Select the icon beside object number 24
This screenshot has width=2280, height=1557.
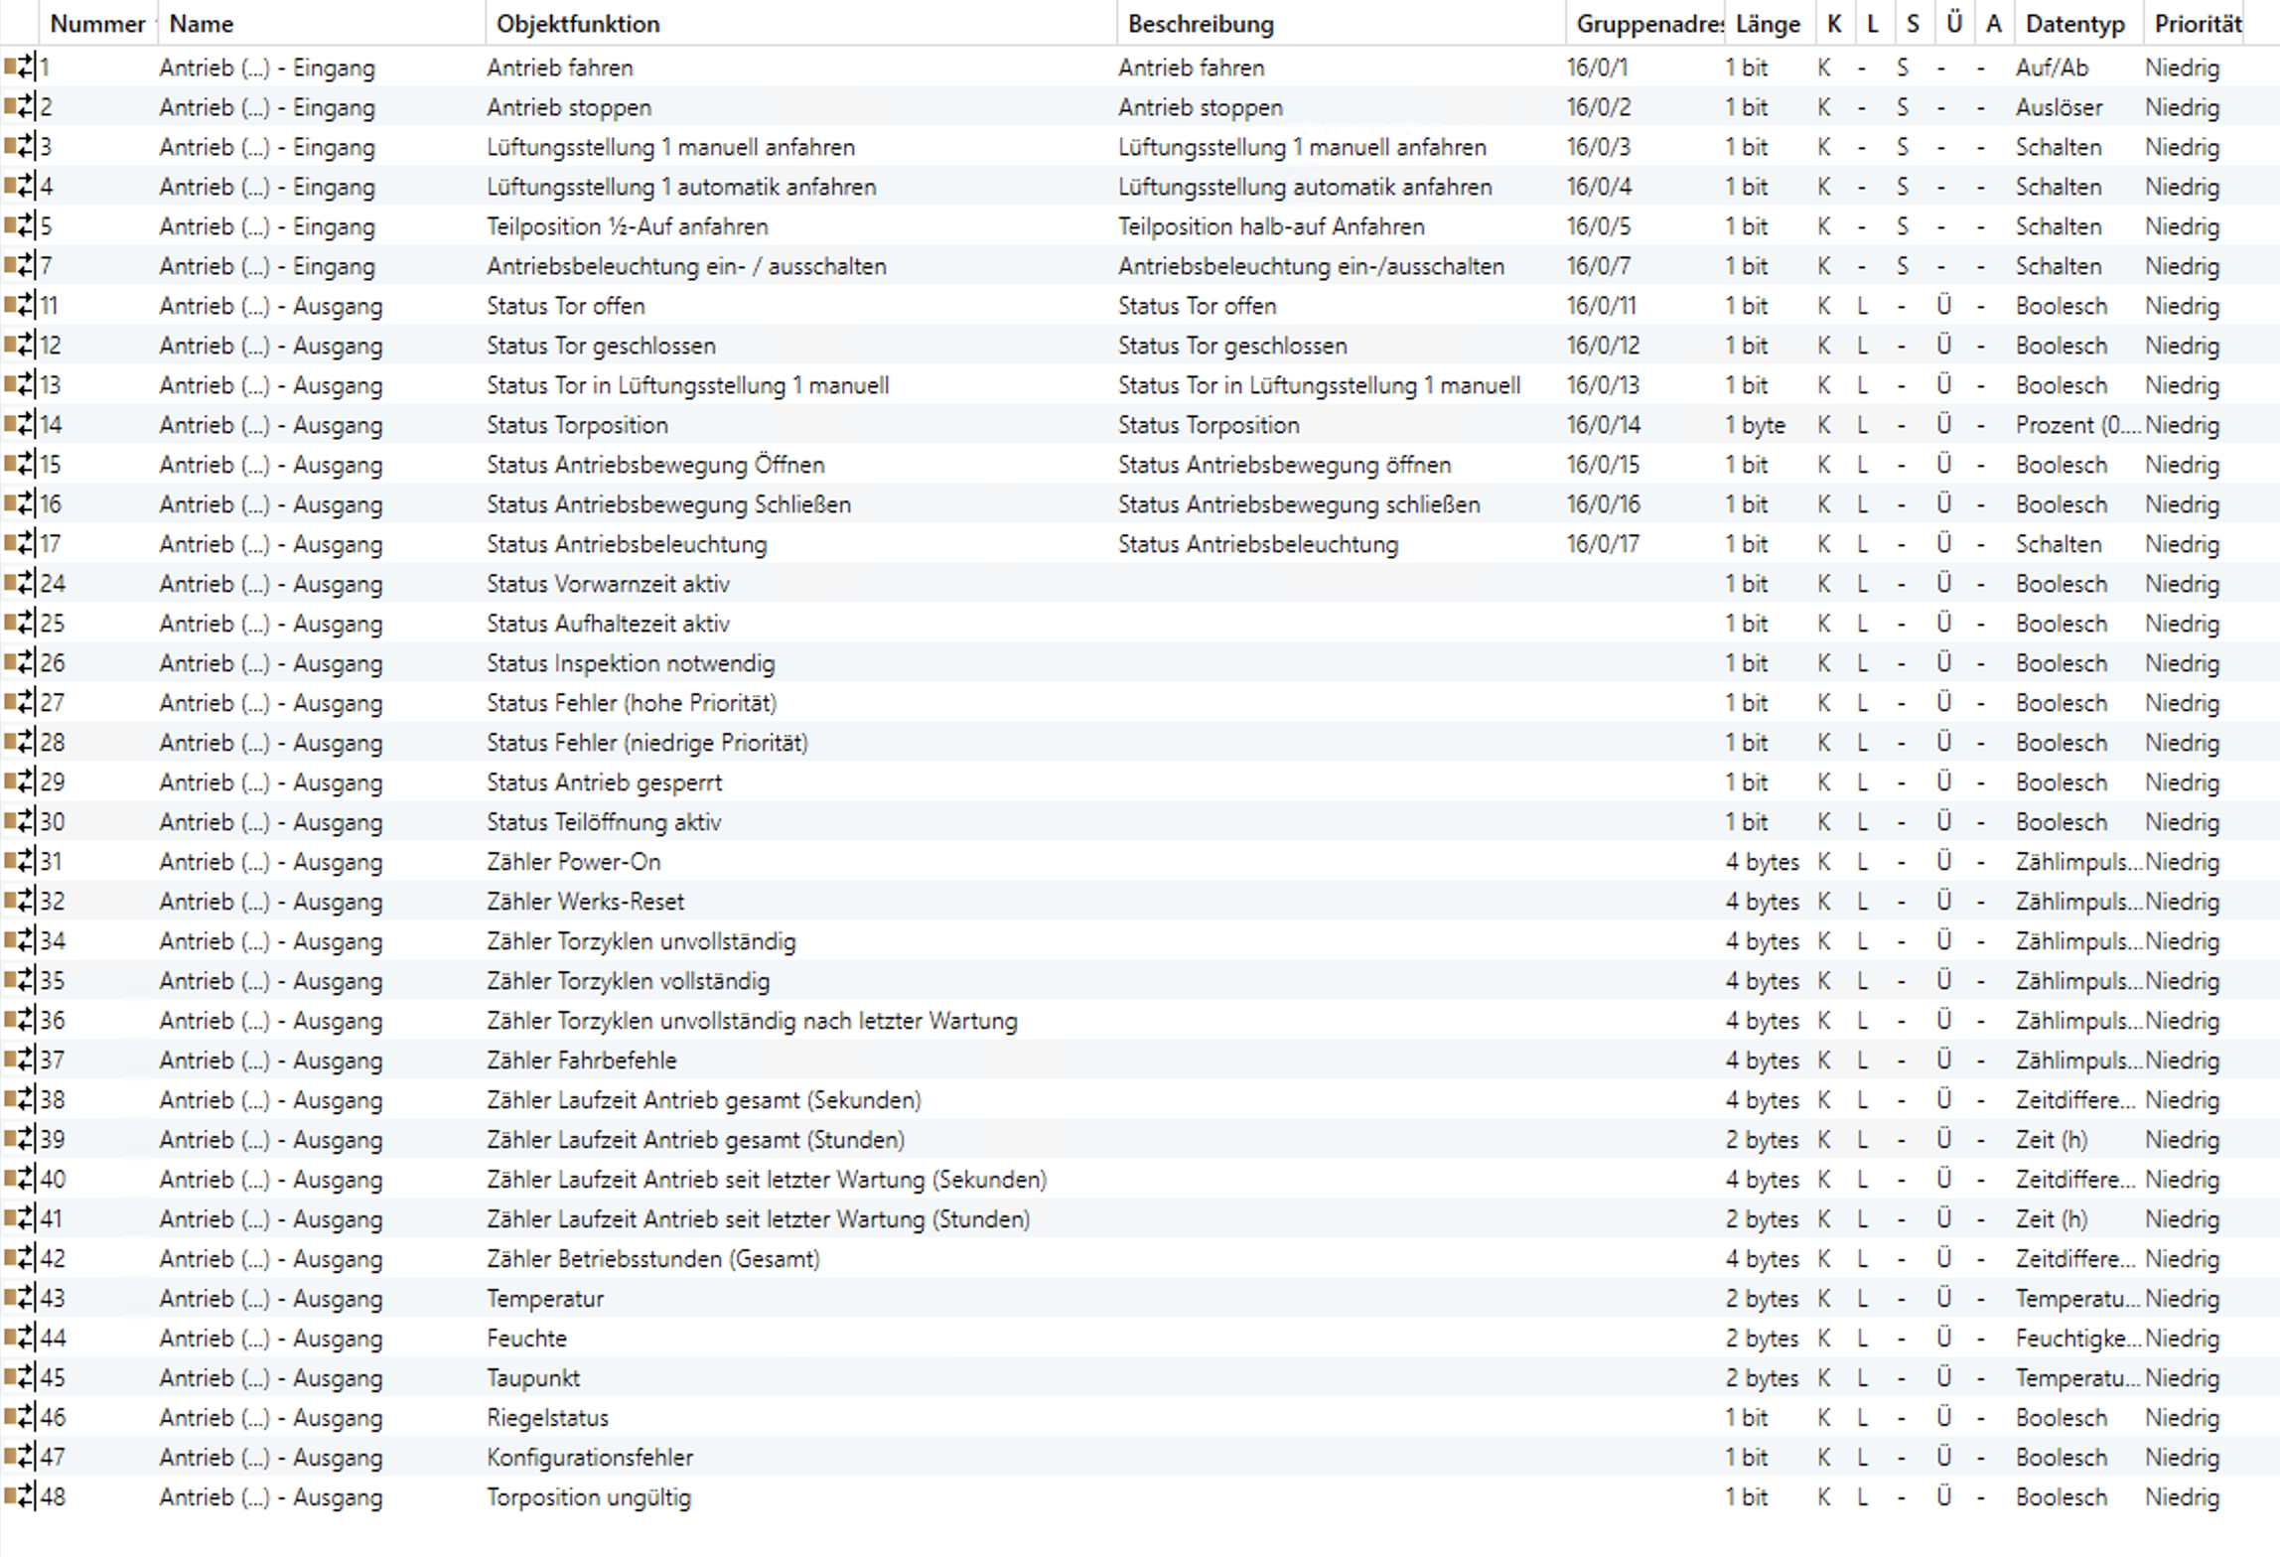pyautogui.click(x=18, y=584)
